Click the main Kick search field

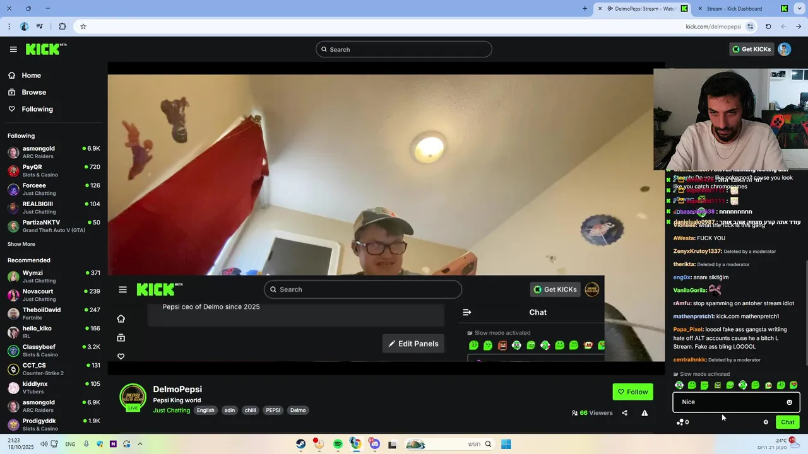(403, 49)
